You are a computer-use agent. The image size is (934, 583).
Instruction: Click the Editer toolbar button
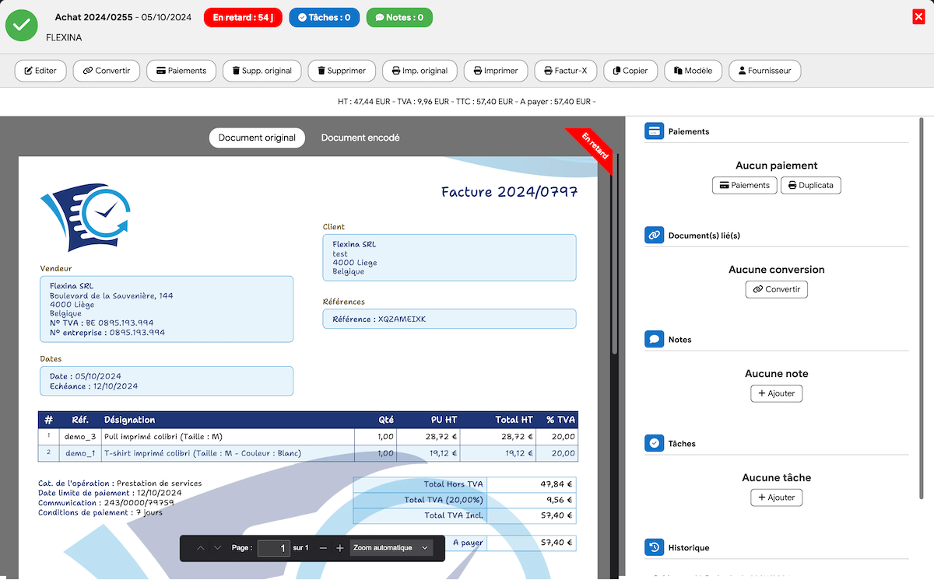point(40,70)
